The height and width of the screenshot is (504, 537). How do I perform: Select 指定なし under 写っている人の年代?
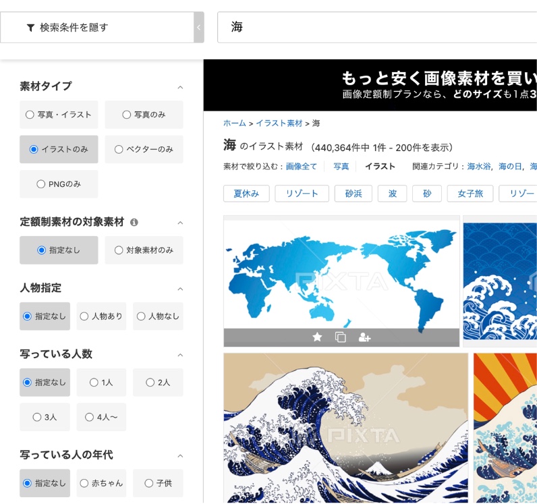(45, 483)
